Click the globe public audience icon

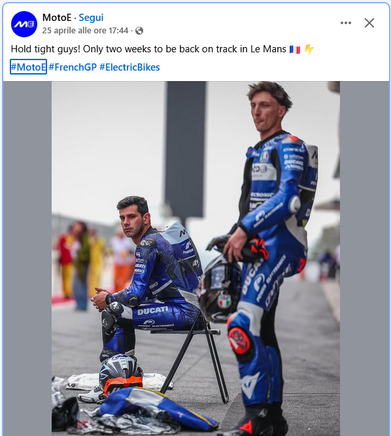pos(139,31)
